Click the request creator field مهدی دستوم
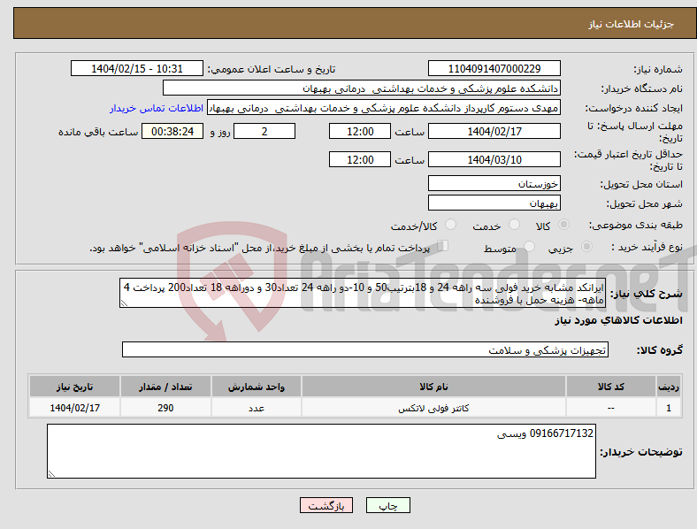The height and width of the screenshot is (529, 697). click(x=384, y=108)
